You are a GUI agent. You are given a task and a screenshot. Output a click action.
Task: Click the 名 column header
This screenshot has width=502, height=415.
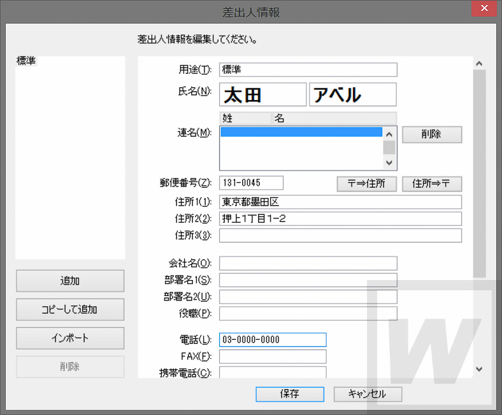334,118
